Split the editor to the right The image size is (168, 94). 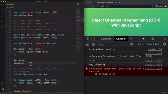(x=78, y=4)
